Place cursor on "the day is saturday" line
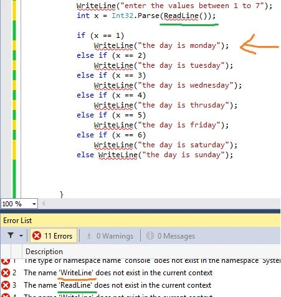 coord(166,145)
